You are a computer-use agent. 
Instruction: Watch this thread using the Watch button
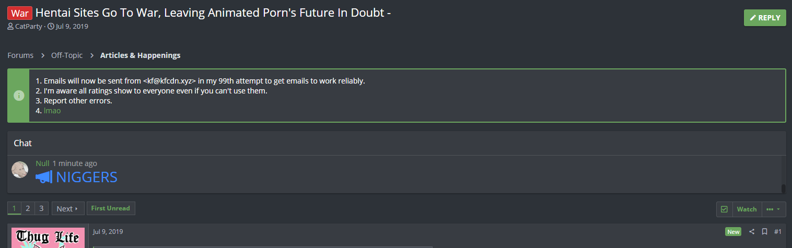coord(747,209)
